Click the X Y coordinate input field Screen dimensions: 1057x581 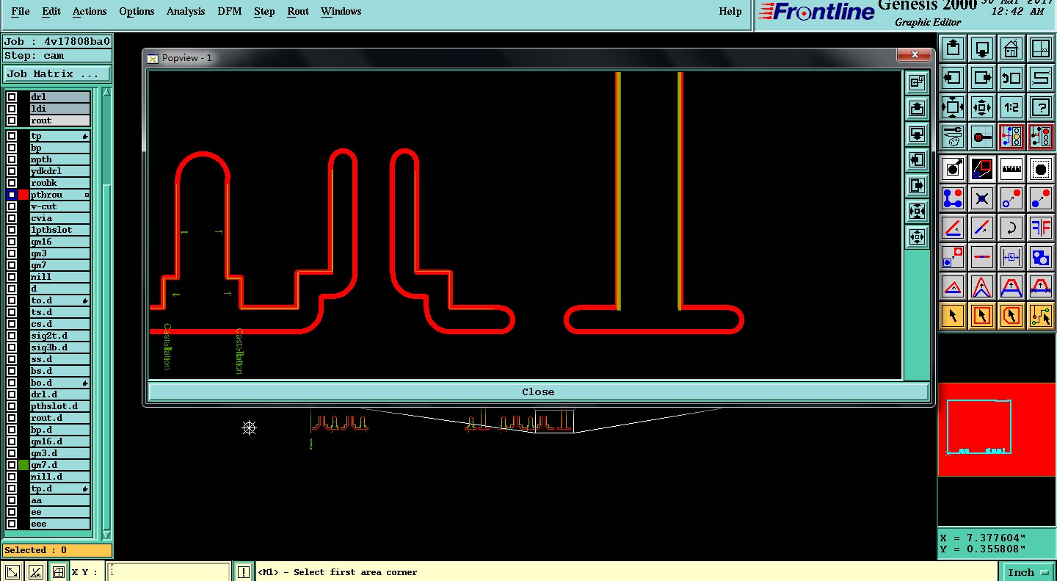point(168,572)
